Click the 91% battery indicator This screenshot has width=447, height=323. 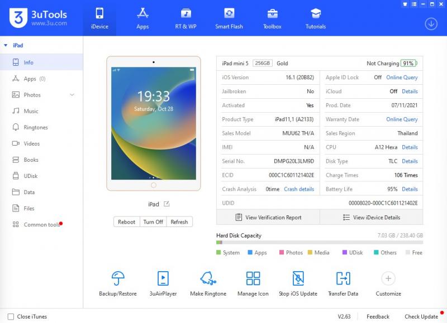[408, 63]
